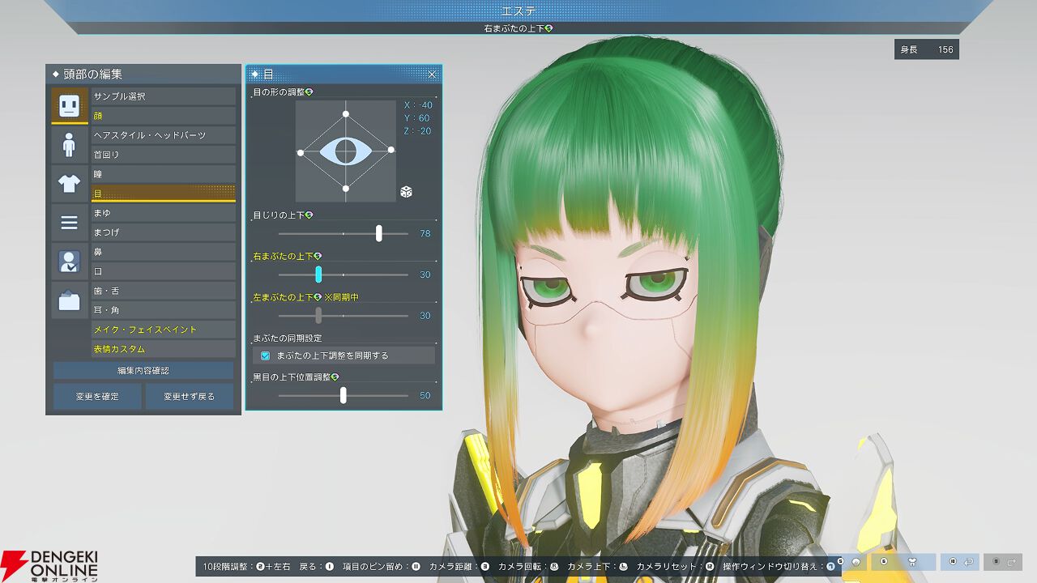Viewport: 1037px width, 583px height.
Task: Select the head editing face icon
Action: (69, 105)
